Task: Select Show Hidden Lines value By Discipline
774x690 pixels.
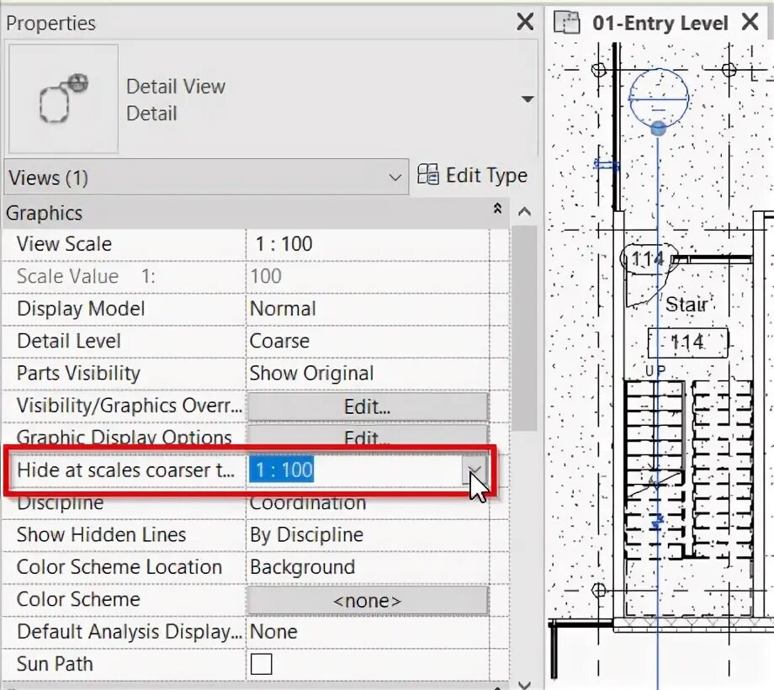Action: click(368, 535)
